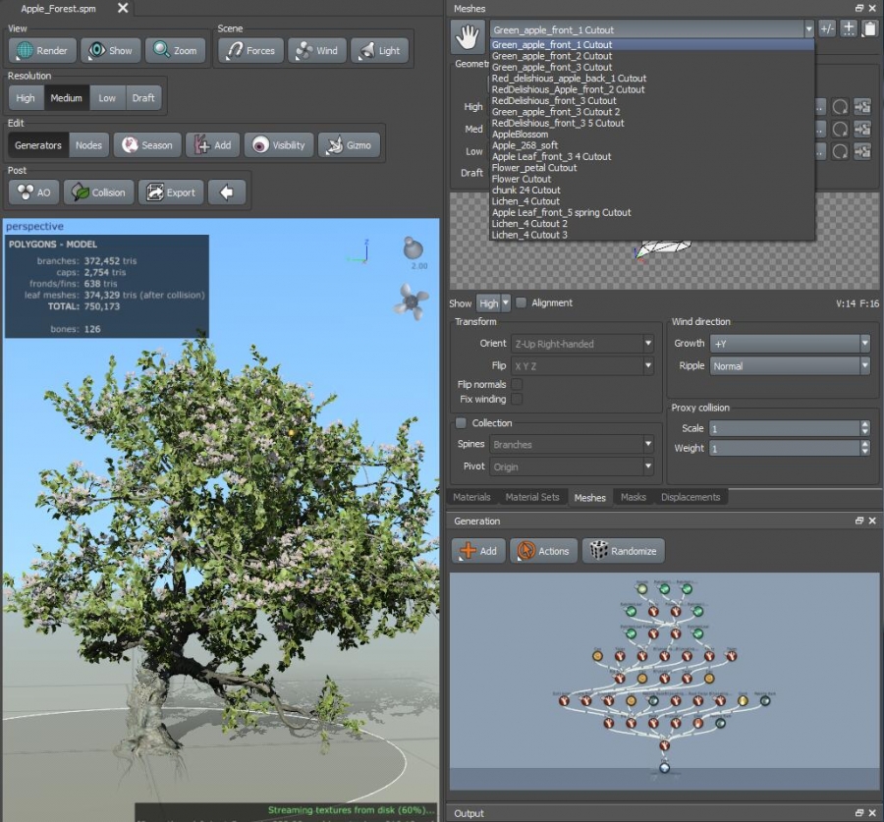884x822 pixels.
Task: Click the Export button
Action: tap(171, 192)
